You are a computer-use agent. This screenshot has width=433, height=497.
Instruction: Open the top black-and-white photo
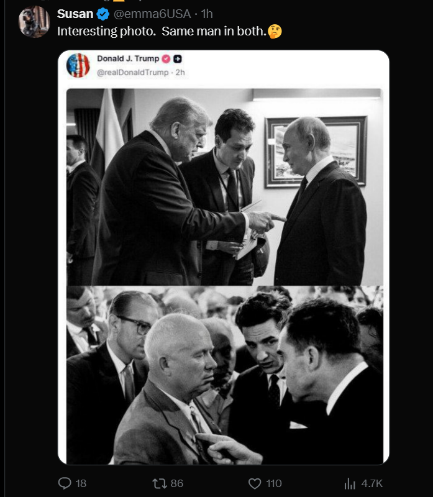224,187
